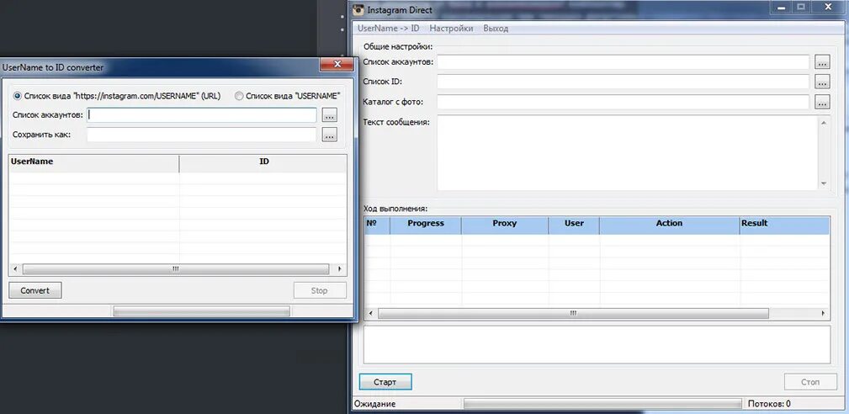Browse for Список ID file

click(822, 82)
